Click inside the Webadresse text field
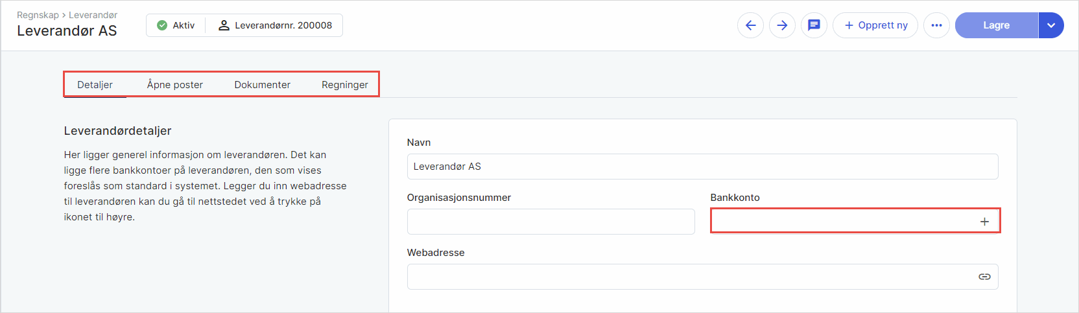1079x313 pixels. (687, 277)
